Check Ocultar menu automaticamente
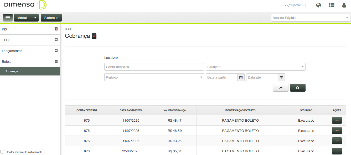Image resolution: width=351 pixels, height=155 pixels. pos(2,152)
